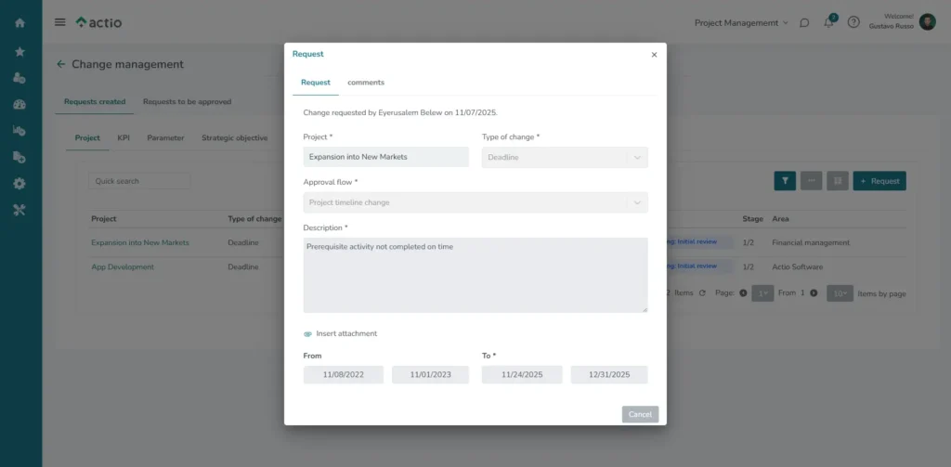Click the 12/31/2025 To date field
The height and width of the screenshot is (467, 951).
pos(608,375)
